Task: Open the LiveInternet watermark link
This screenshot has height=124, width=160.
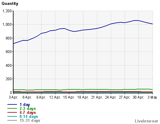Action: click(x=146, y=121)
